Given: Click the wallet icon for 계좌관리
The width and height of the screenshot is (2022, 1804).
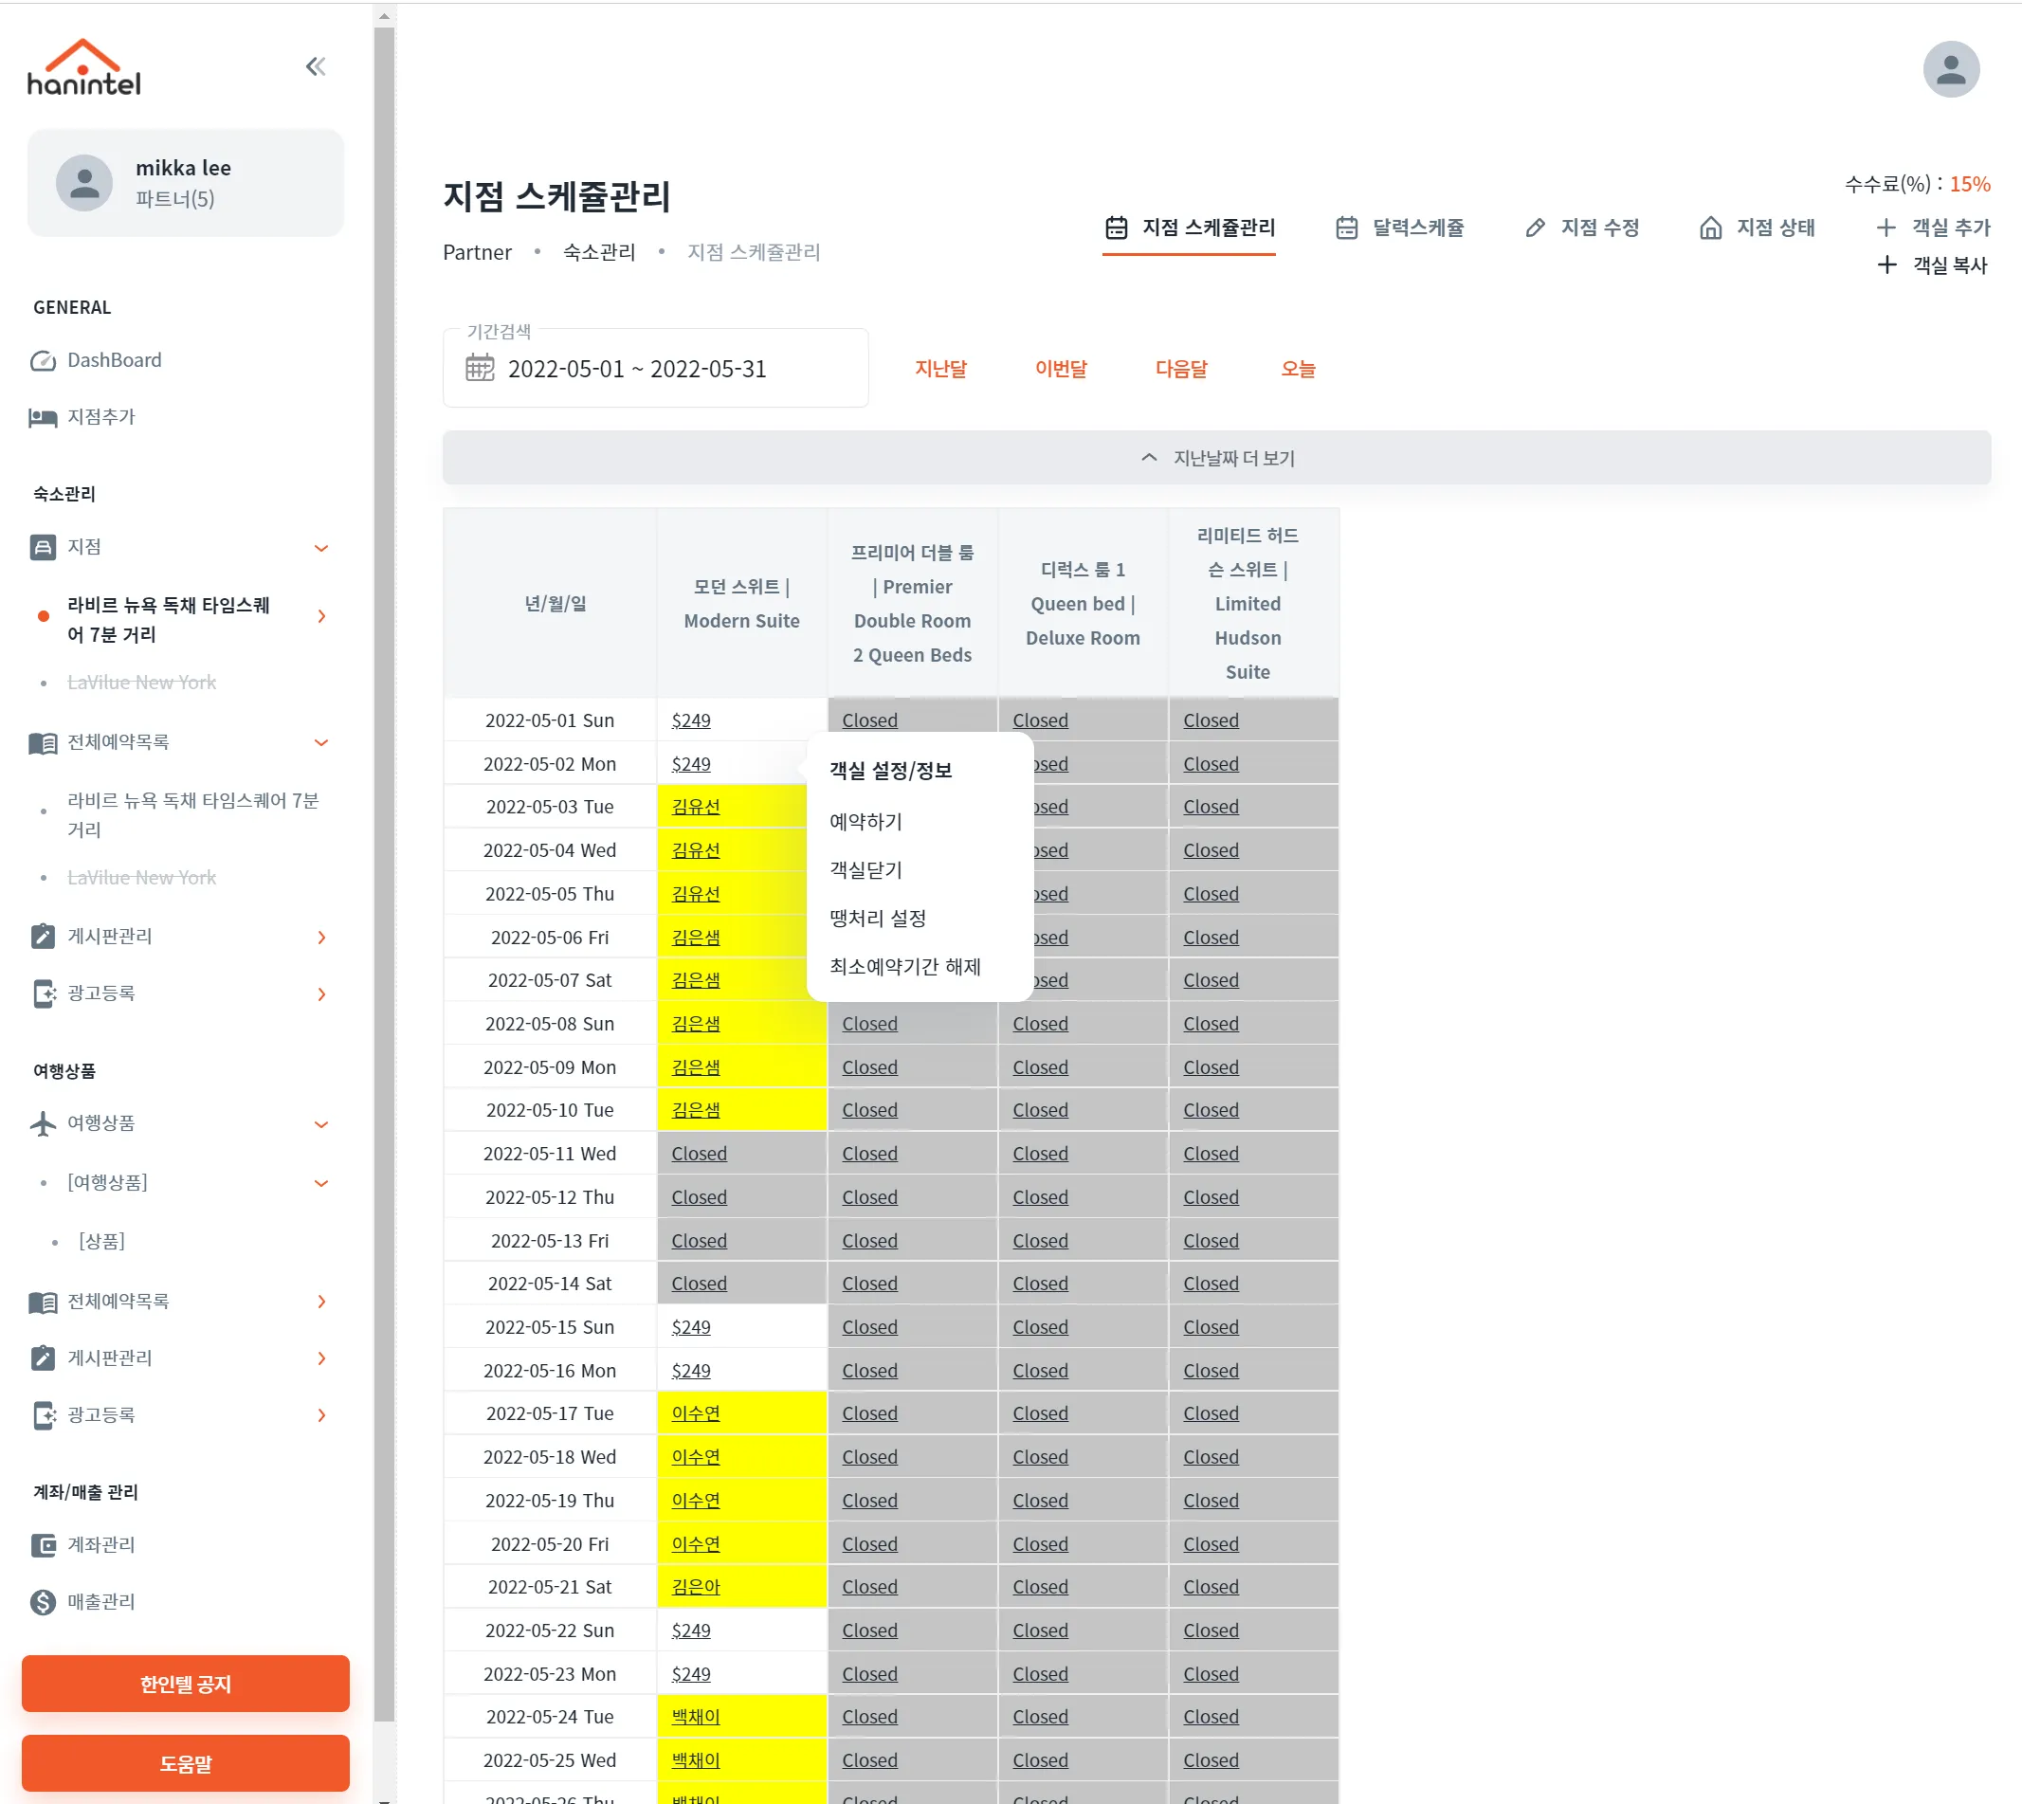Looking at the screenshot, I should click(43, 1544).
